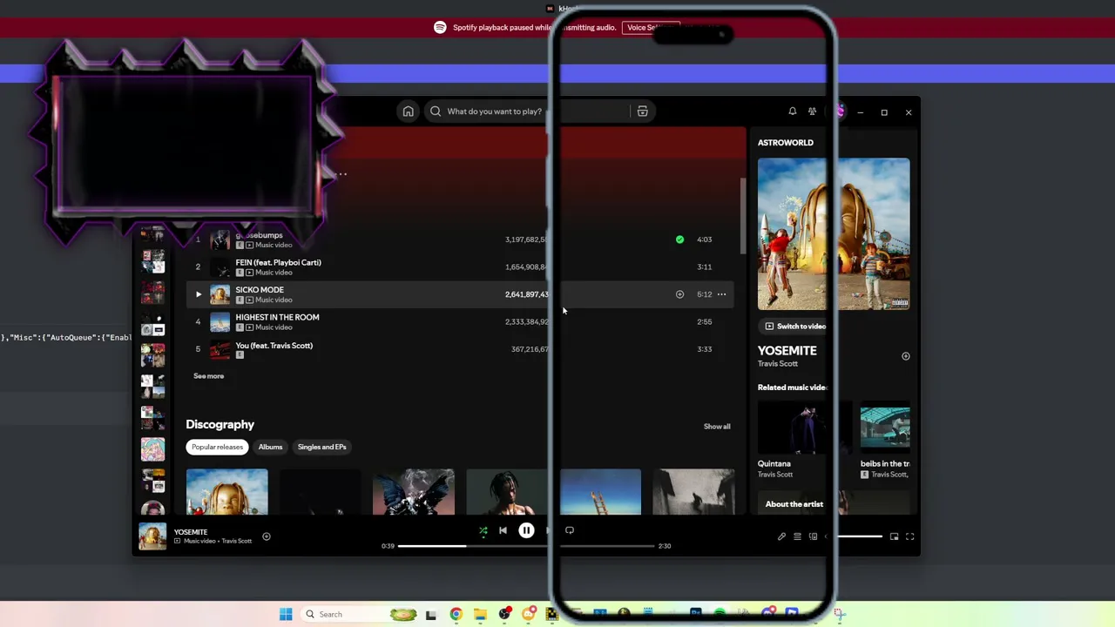Open Google Chrome from the taskbar

(x=456, y=615)
